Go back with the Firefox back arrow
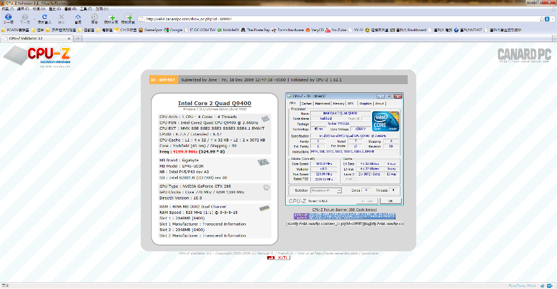 8,17
